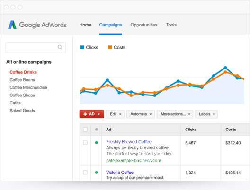Click the 5,467 clicks value
This screenshot has height=190, width=250.
pos(190,143)
